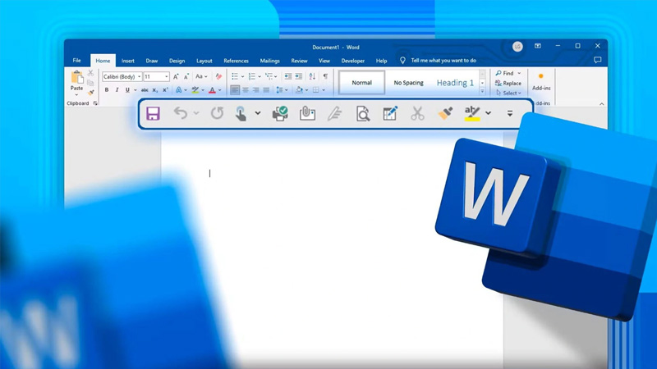Click the Undo arrow icon
The width and height of the screenshot is (657, 369).
[181, 113]
